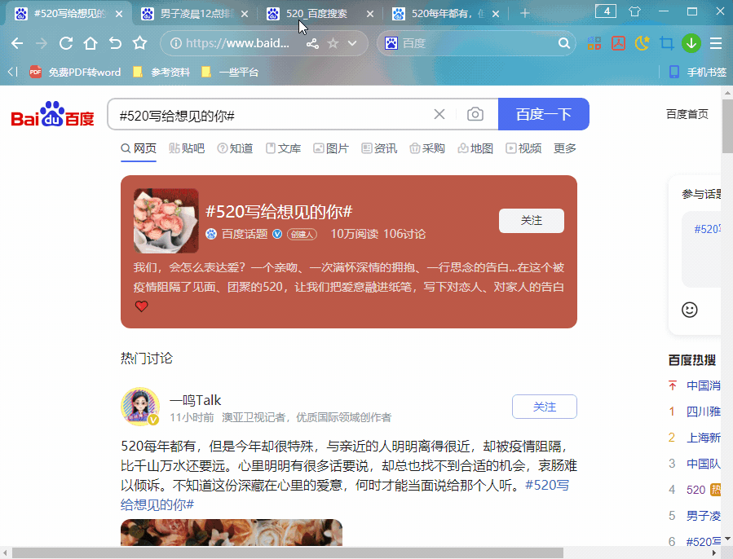This screenshot has width=733, height=559.
Task: Select the 资讯 tab
Action: pyautogui.click(x=380, y=148)
